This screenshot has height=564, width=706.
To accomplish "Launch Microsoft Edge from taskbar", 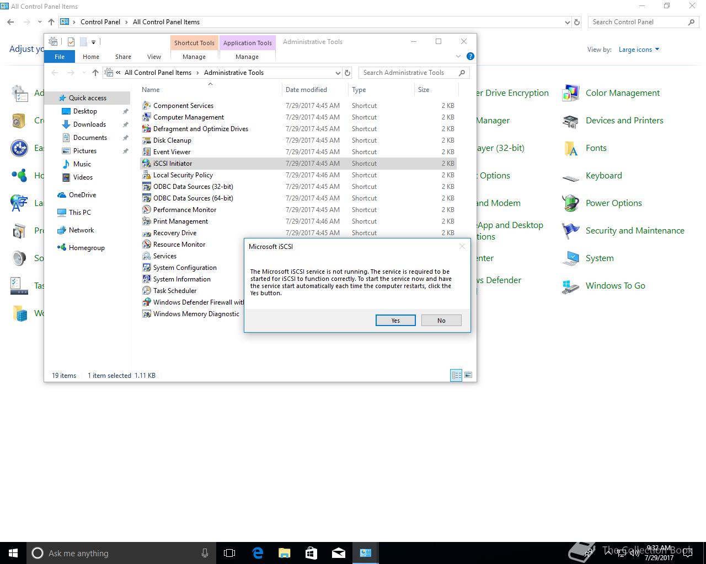I will pos(258,553).
